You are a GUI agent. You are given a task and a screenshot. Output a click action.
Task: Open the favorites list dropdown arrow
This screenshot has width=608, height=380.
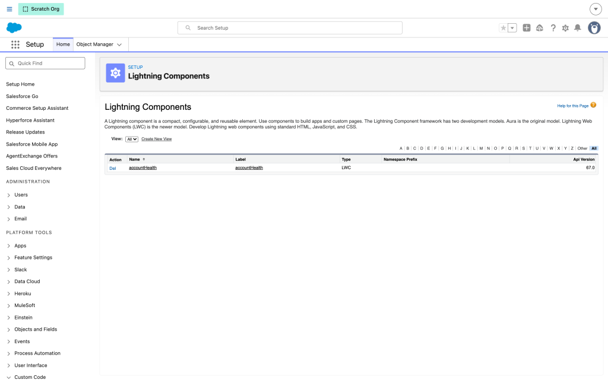click(x=512, y=28)
